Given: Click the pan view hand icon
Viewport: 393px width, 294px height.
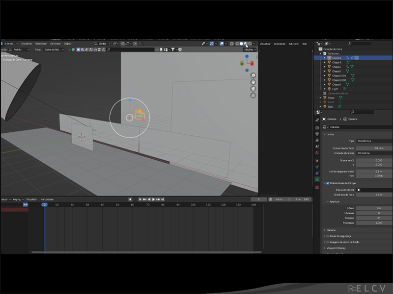Looking at the screenshot, I should [x=253, y=82].
